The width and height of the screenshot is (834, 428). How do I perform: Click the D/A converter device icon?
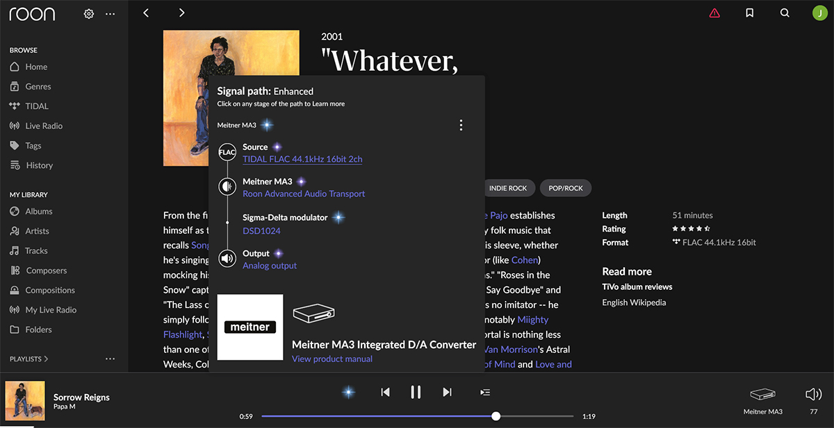click(x=313, y=314)
